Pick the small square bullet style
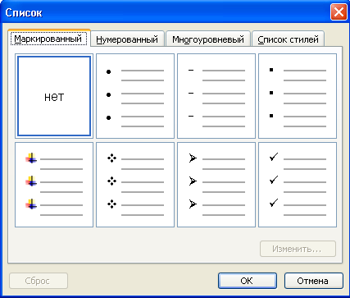The height and width of the screenshot is (298, 350). coord(298,96)
